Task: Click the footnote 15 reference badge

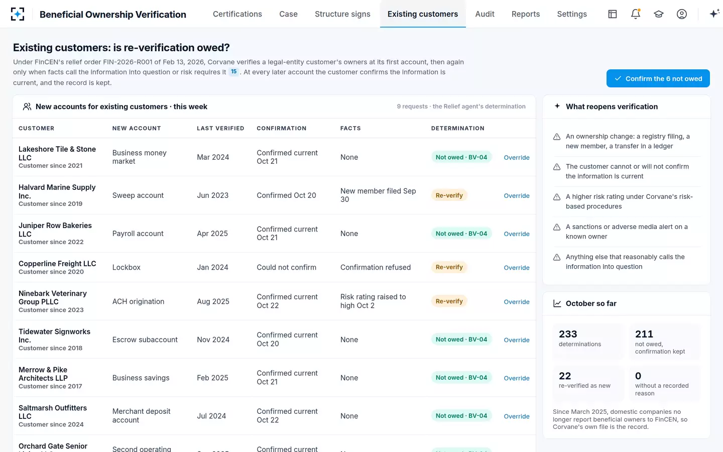Action: click(234, 72)
